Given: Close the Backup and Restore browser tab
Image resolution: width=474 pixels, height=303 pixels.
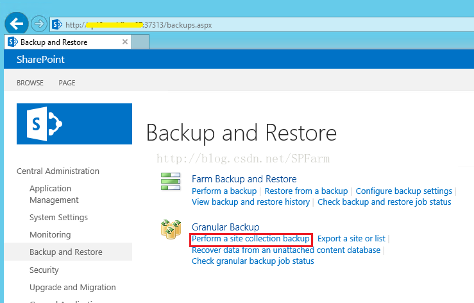Looking at the screenshot, I should tap(125, 42).
